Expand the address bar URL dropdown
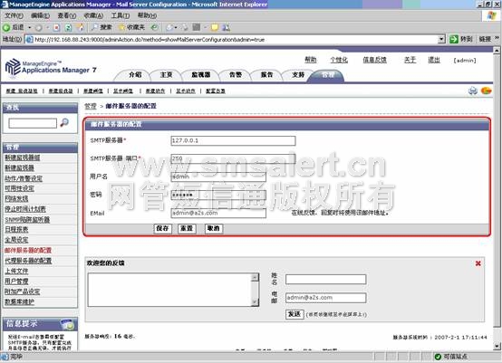Viewport: 502px width, 363px height. coord(441,39)
